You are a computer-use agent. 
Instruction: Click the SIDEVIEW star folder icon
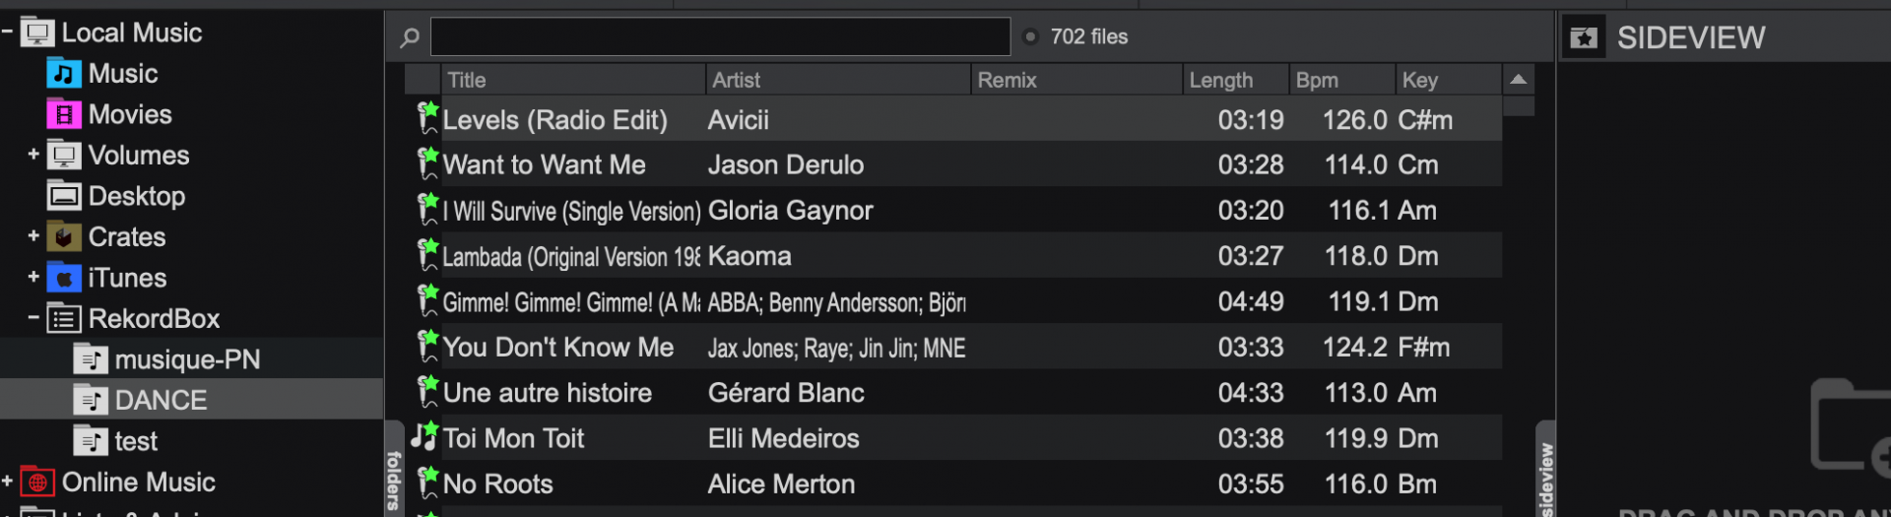click(1584, 37)
